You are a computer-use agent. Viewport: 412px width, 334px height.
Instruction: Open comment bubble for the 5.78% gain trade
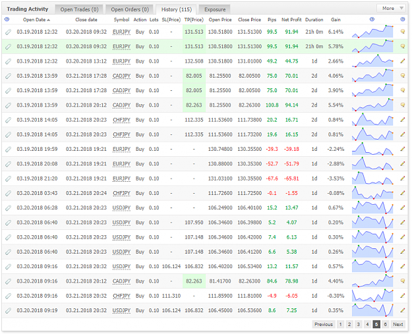coord(403,46)
